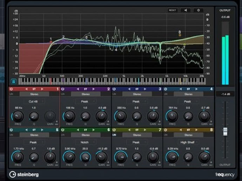Image resolution: width=242 pixels, height=181 pixels.
Task: Click band 1 ST mode label
Action: (x=34, y=89)
